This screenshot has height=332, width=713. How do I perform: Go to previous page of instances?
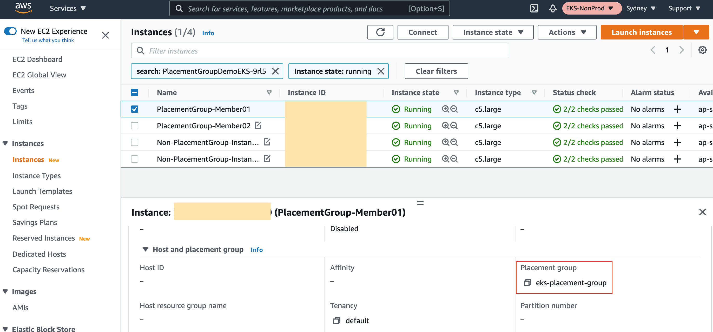click(653, 50)
